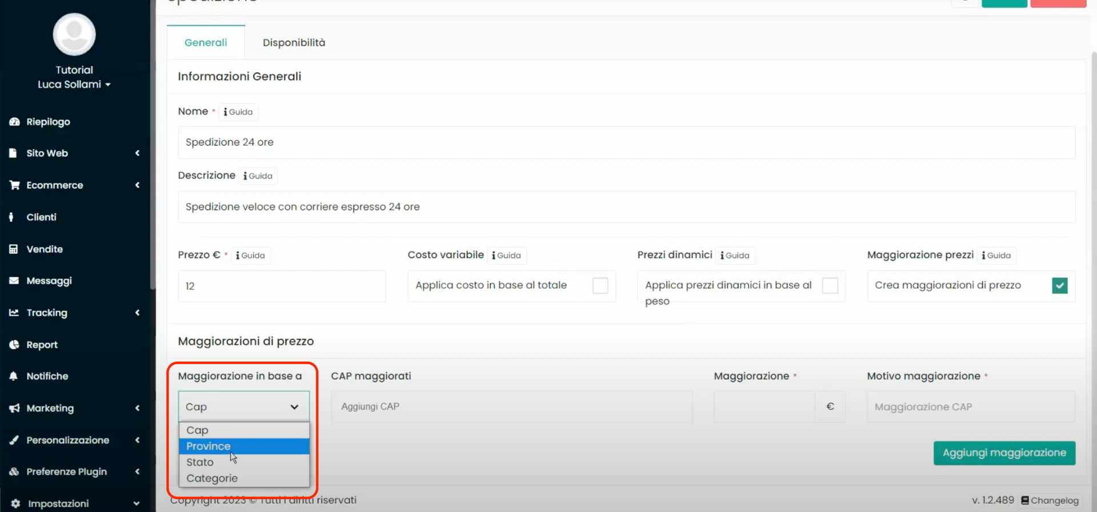Switch to the Disponibilità tab
The image size is (1097, 512).
tap(294, 43)
